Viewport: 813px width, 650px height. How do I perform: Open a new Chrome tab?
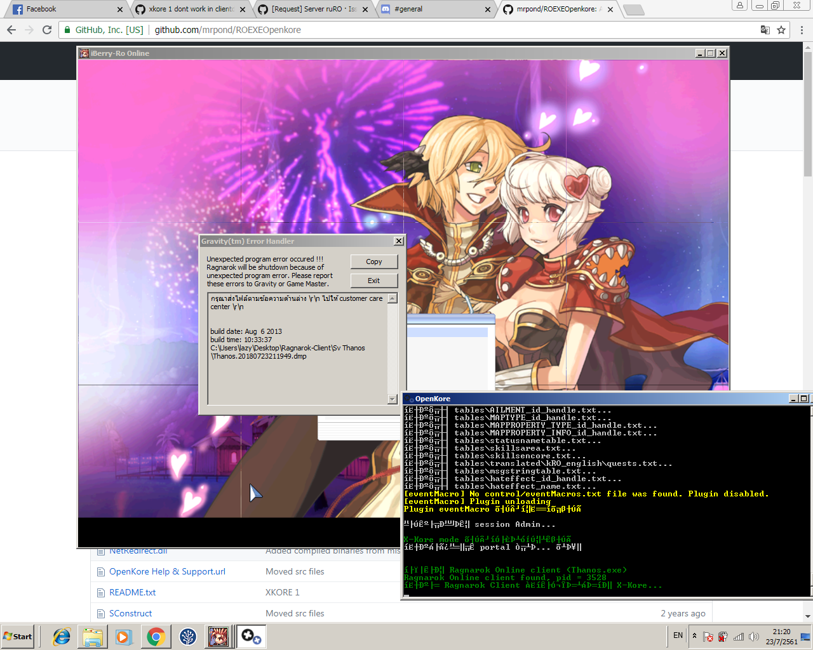coord(634,10)
